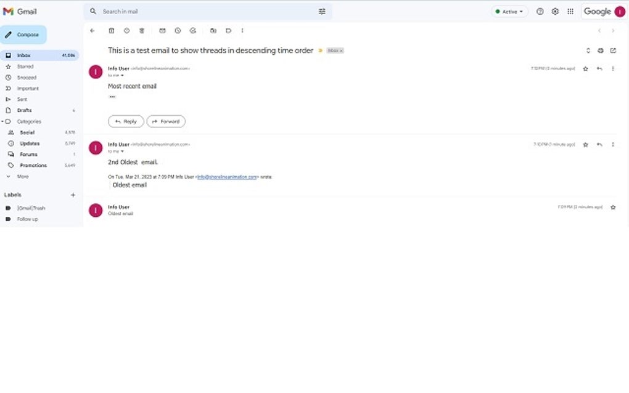This screenshot has height=393, width=629.
Task: Mark the conversation as unread
Action: [x=162, y=30]
